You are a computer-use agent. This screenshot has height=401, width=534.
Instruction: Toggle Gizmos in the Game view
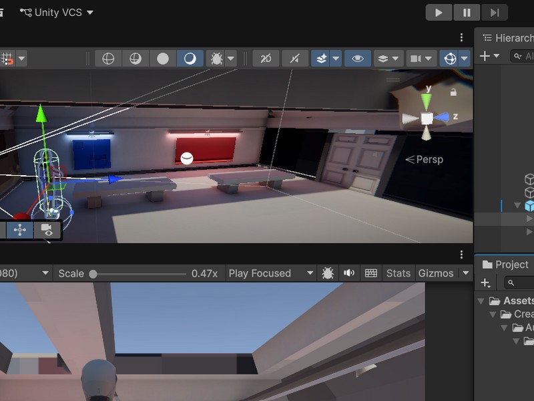click(436, 273)
